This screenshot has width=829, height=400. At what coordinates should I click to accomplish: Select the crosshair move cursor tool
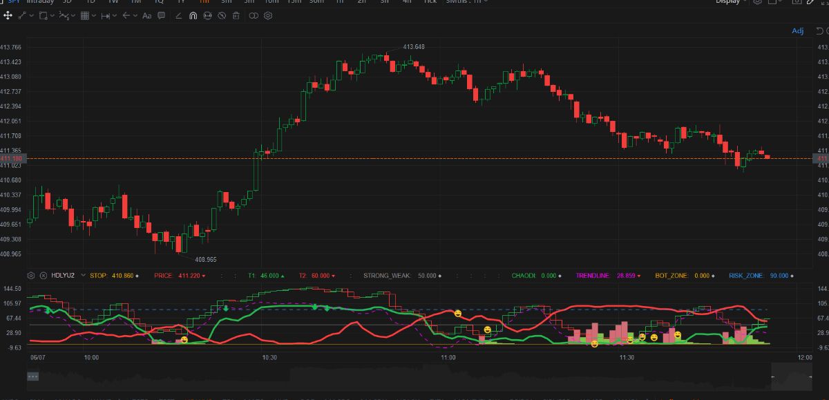point(8,15)
